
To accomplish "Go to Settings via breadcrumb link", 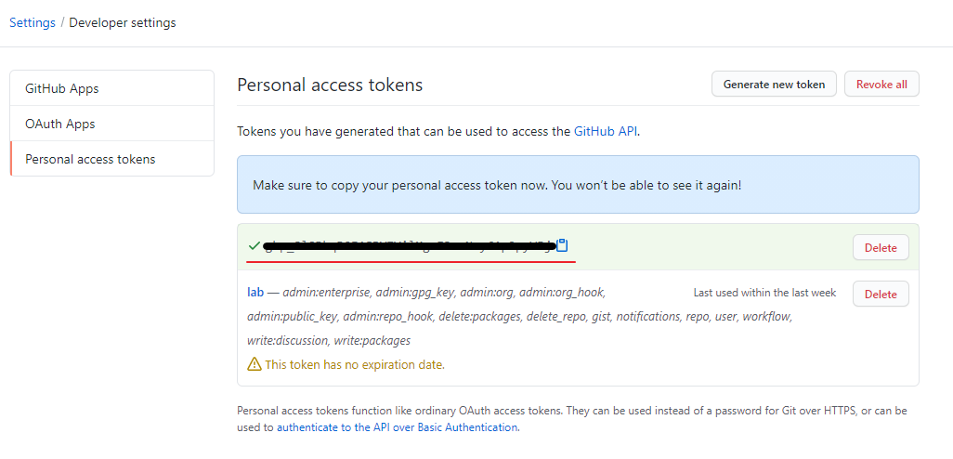I will [x=33, y=22].
